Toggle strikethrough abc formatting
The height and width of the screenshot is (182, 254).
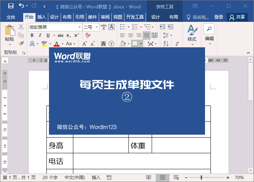tap(61, 35)
